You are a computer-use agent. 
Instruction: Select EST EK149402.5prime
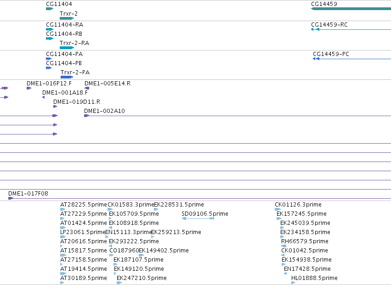click(164, 251)
